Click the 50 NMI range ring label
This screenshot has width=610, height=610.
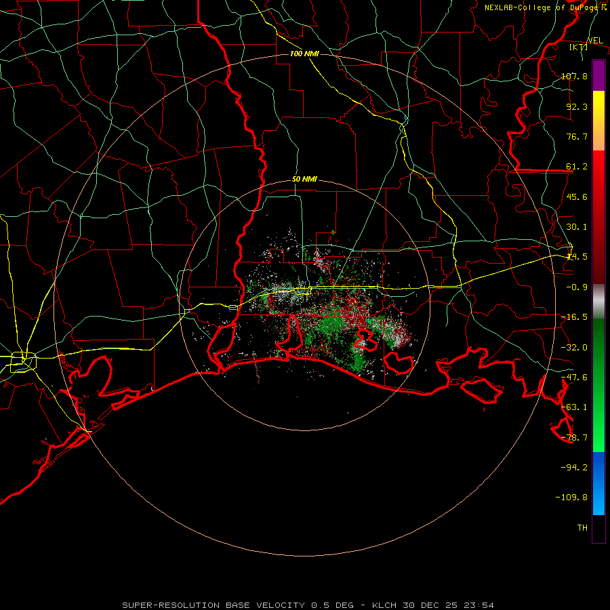click(304, 180)
